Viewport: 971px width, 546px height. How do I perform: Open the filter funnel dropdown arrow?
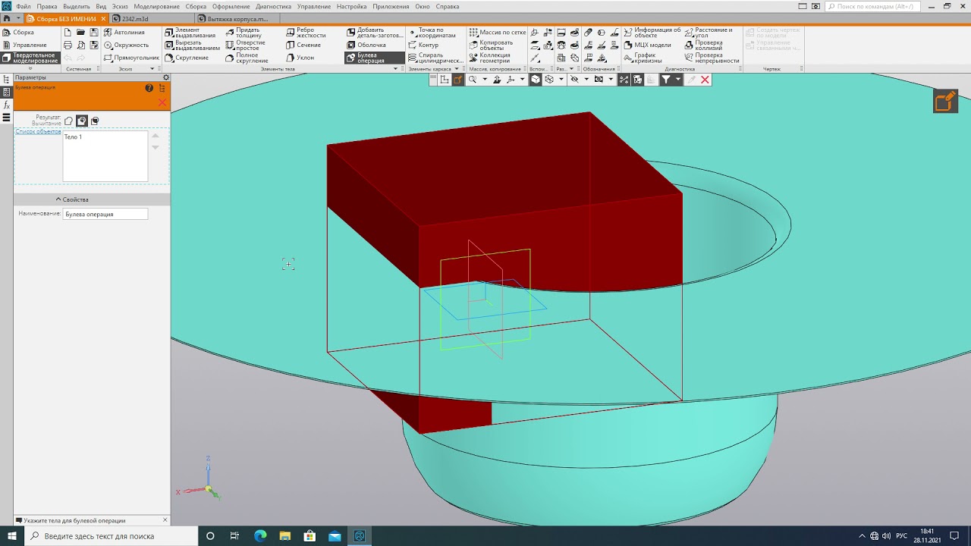click(677, 80)
